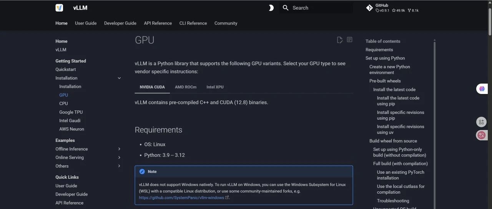Click the translate floating icon
This screenshot has width=492, height=209.
point(481,135)
